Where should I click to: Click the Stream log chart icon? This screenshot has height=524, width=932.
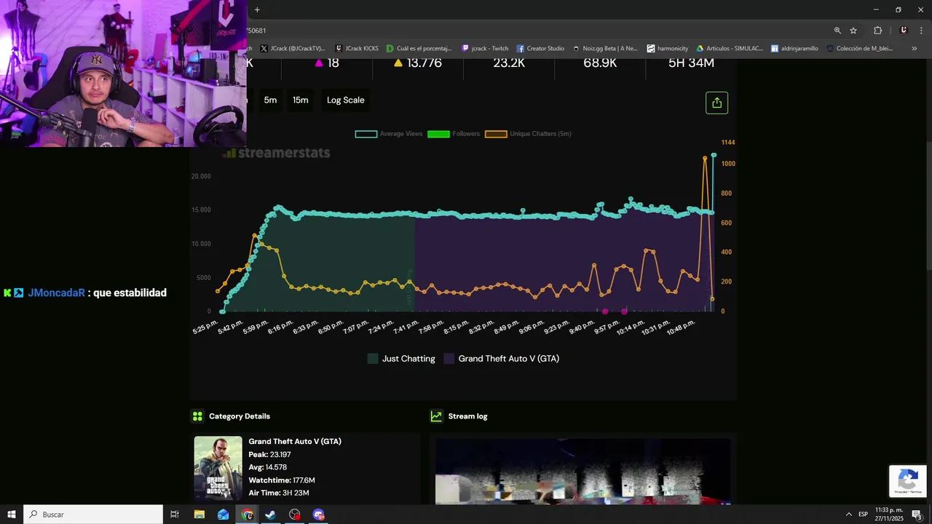436,416
